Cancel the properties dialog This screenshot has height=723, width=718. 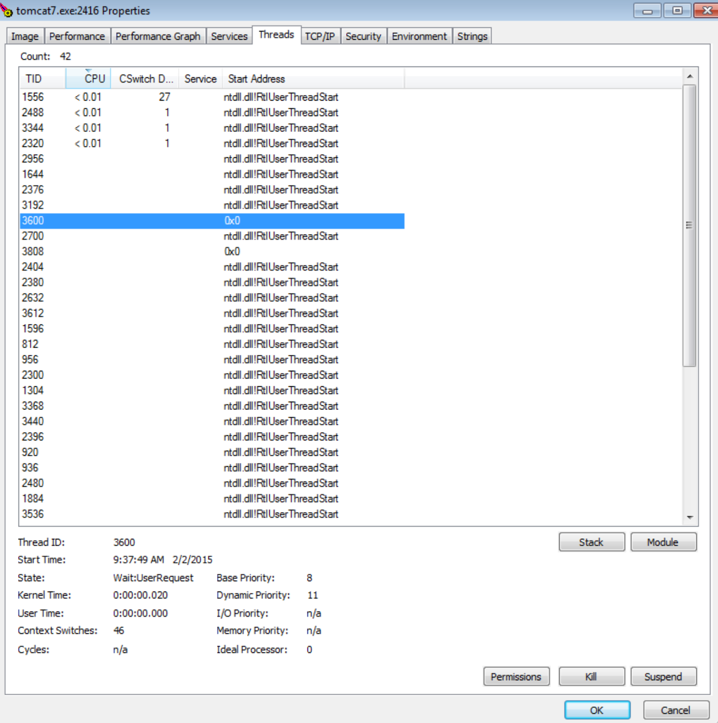coord(676,710)
